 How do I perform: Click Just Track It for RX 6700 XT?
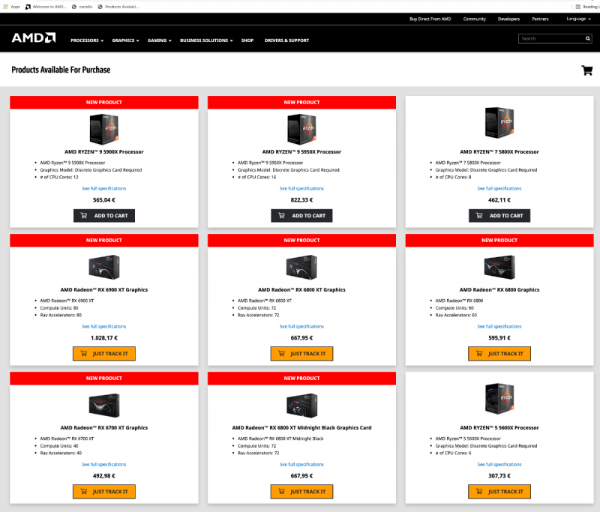(x=104, y=492)
